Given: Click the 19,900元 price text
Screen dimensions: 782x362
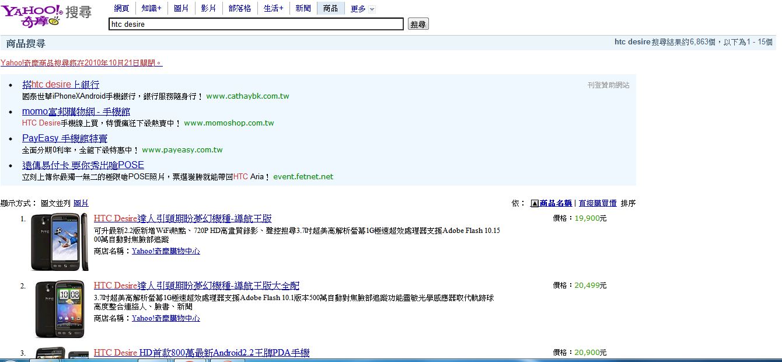Looking at the screenshot, I should tap(591, 218).
